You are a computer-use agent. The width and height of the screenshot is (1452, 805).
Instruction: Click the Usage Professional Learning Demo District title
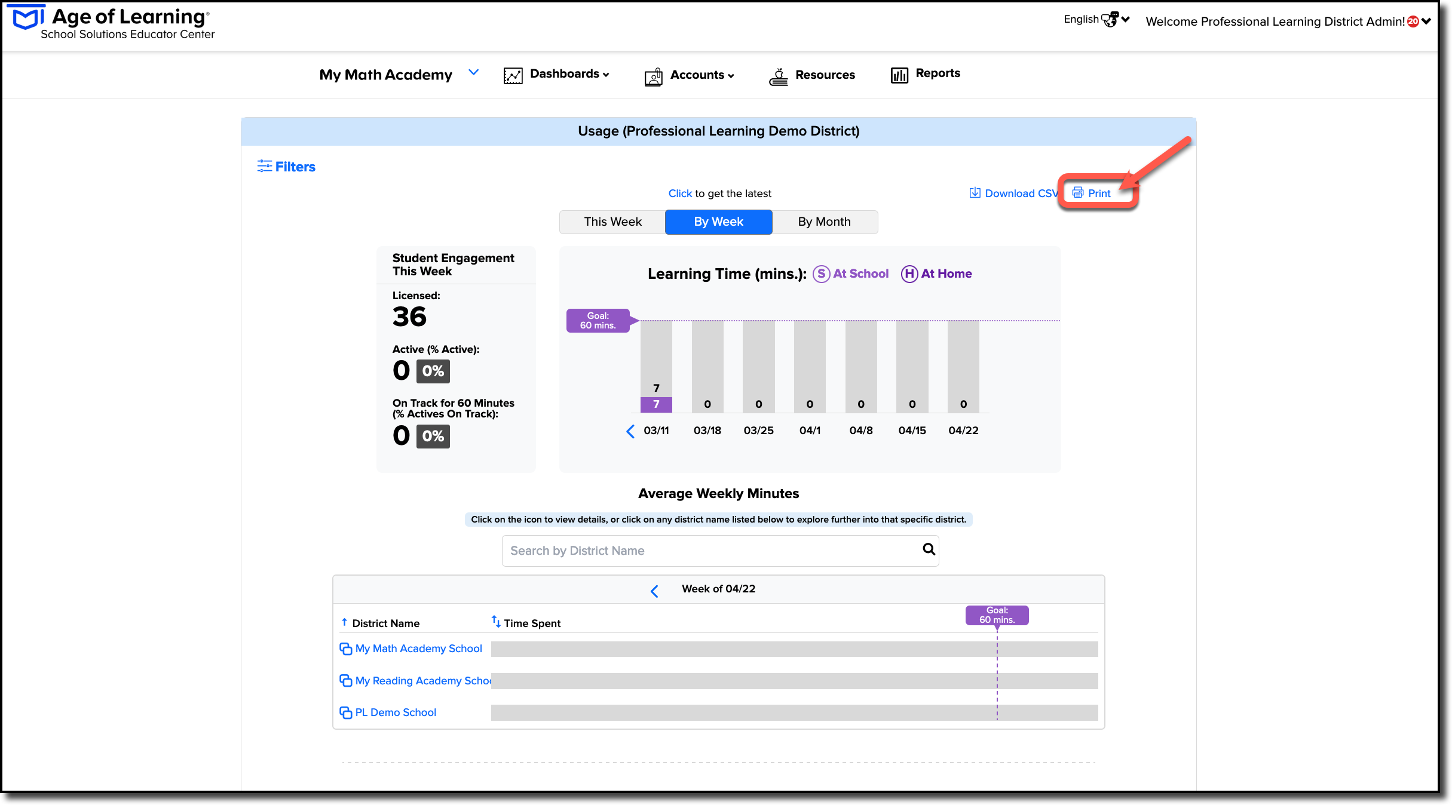coord(718,131)
